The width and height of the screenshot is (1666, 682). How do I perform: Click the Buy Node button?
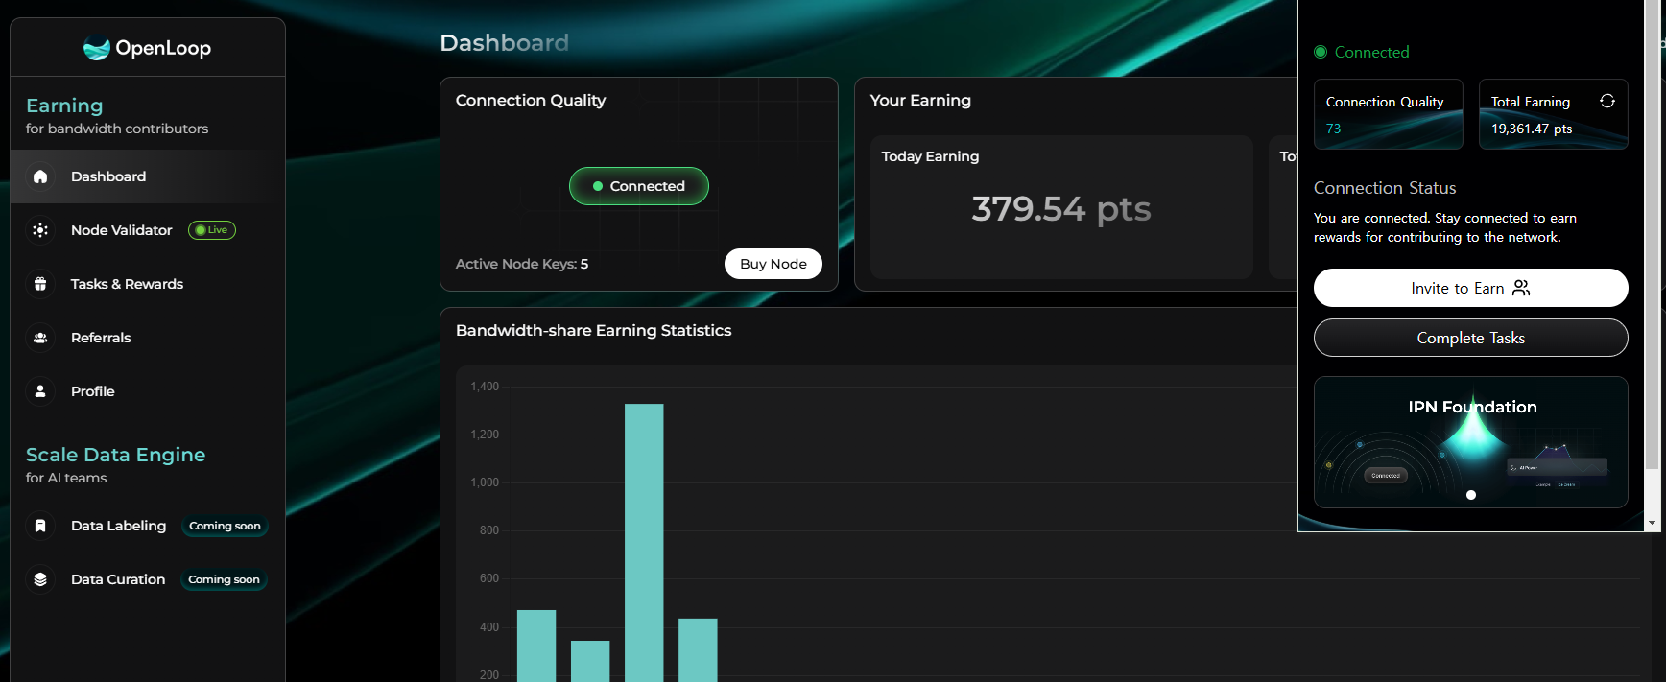[x=773, y=264]
